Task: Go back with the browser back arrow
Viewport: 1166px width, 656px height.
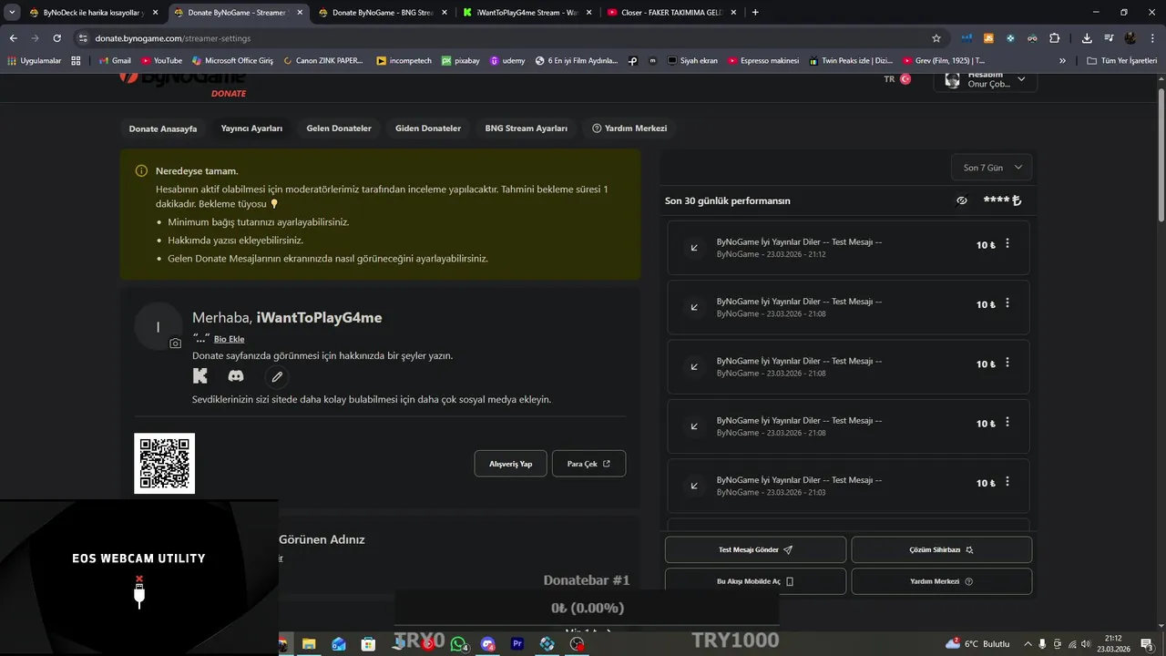Action: click(13, 38)
